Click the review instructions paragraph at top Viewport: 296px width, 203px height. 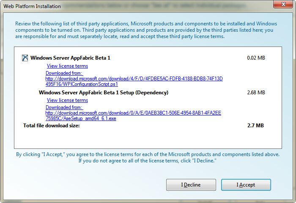point(146,30)
